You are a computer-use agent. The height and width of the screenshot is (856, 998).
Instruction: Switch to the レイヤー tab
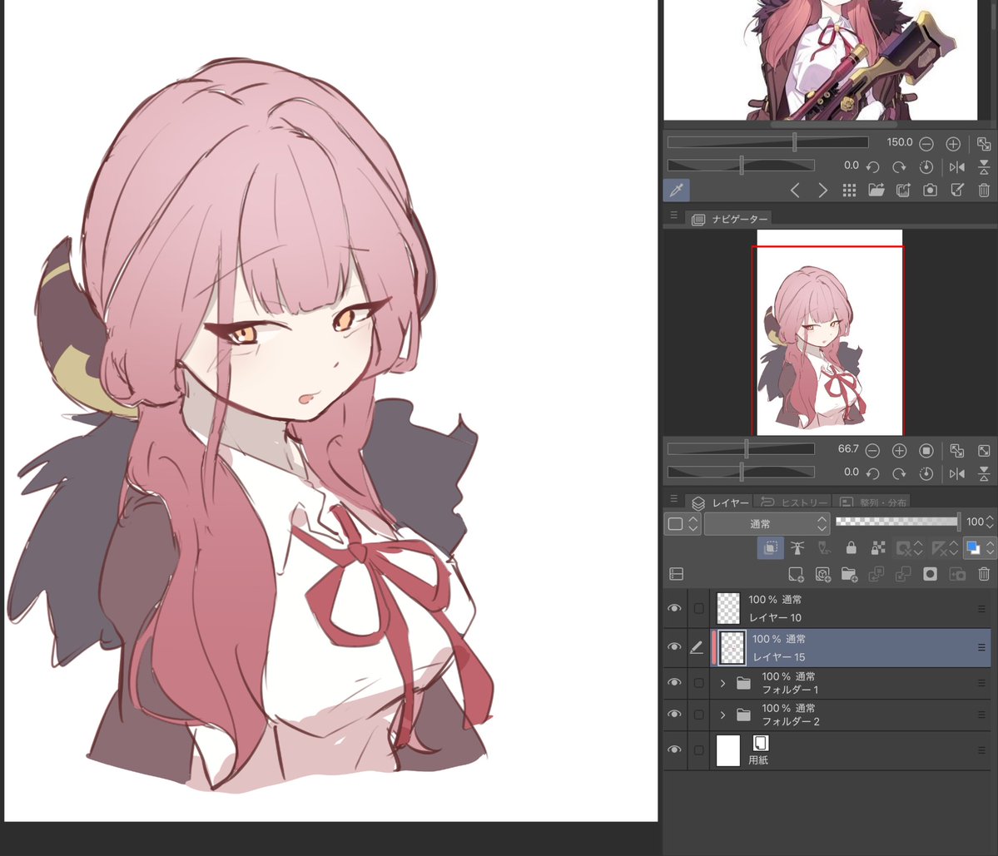click(721, 502)
